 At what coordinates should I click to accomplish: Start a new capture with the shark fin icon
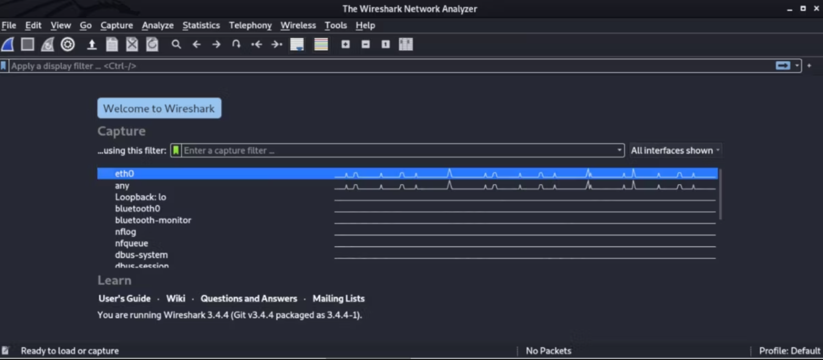[x=7, y=45]
